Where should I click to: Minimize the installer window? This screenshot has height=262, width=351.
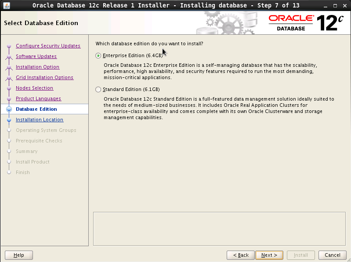click(x=325, y=5)
